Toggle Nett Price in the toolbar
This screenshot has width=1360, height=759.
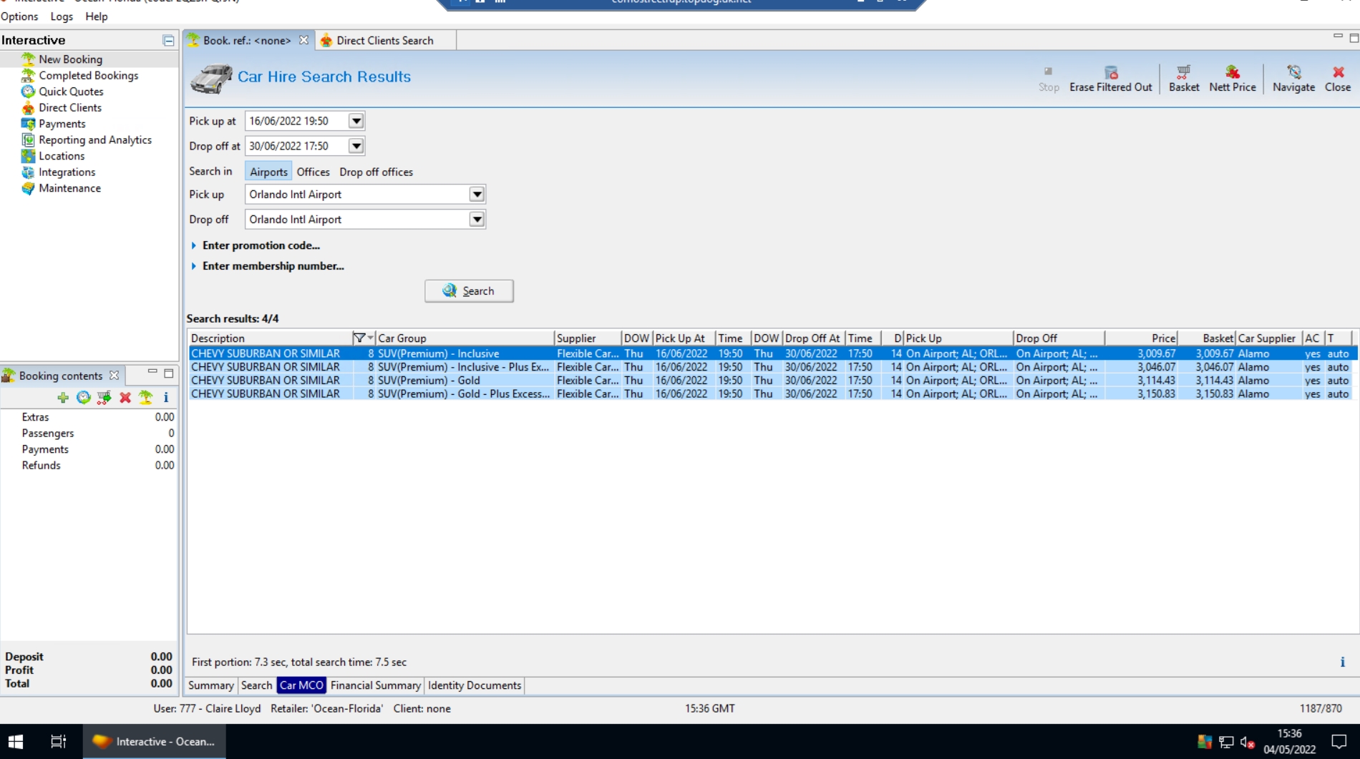[1232, 79]
